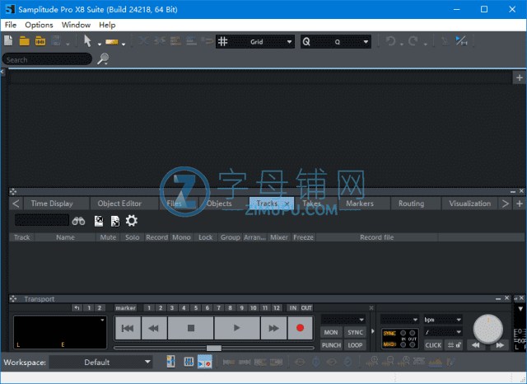Viewport: 527px width, 384px height.
Task: Click the fast forward transport button
Action: pyautogui.click(x=273, y=328)
